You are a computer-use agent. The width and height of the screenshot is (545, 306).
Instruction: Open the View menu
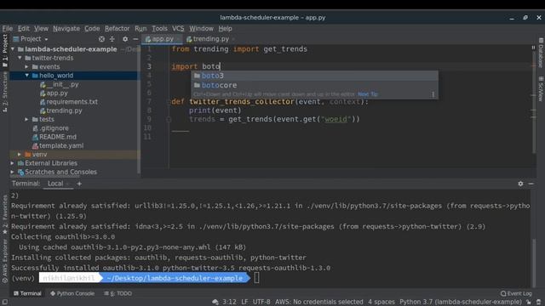tap(41, 28)
